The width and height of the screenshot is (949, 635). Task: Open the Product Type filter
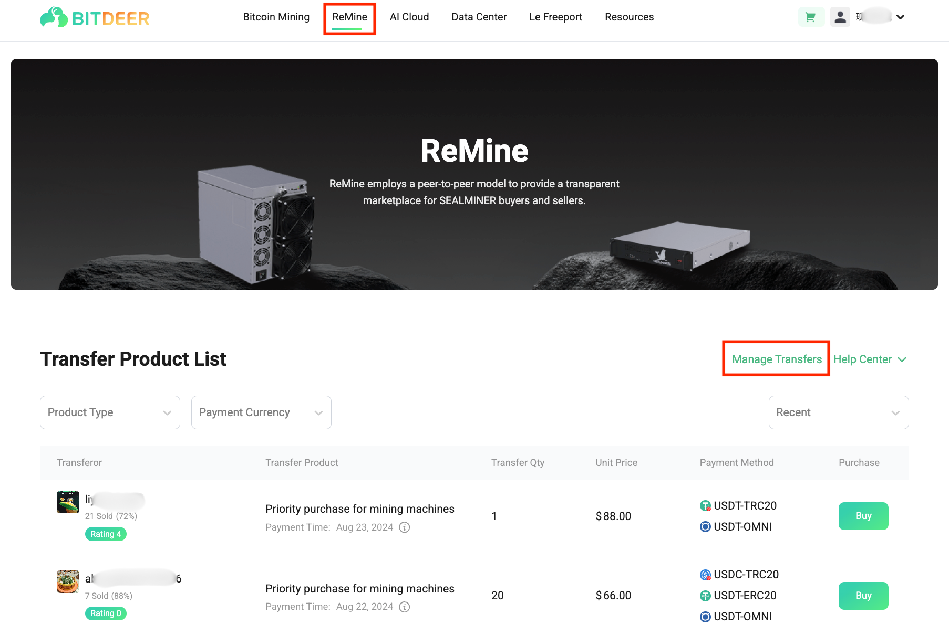click(110, 412)
